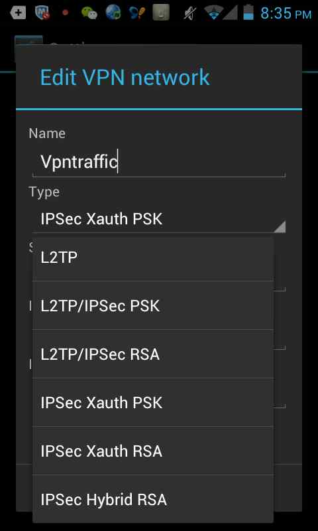Tap the small red dot notification icon

[x=66, y=13]
